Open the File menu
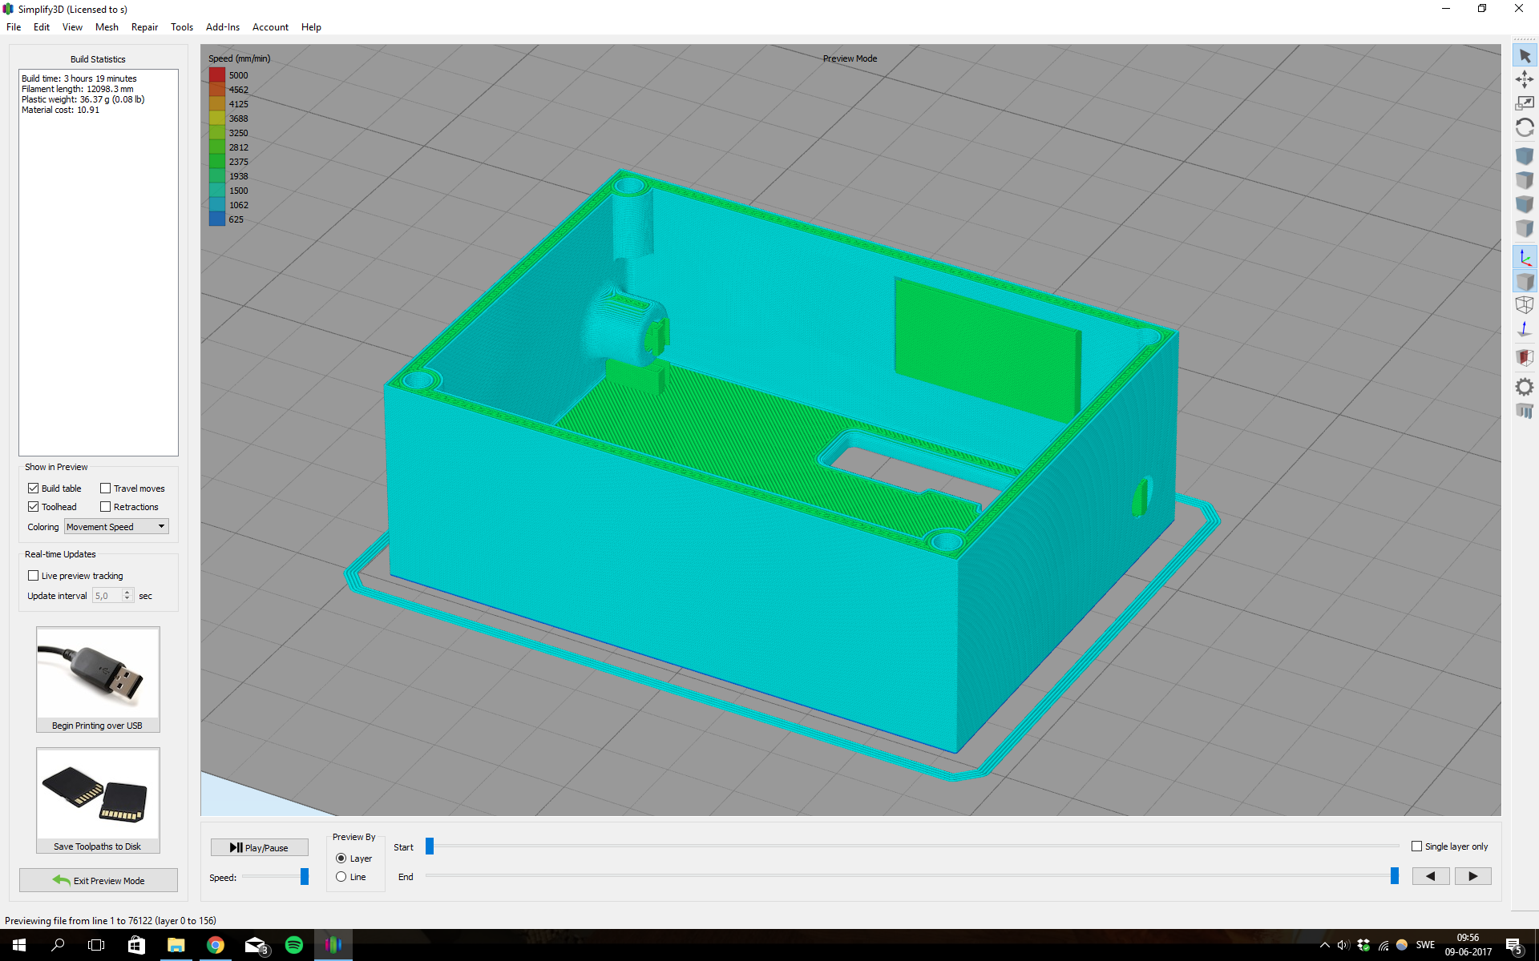The image size is (1539, 961). coord(14,27)
